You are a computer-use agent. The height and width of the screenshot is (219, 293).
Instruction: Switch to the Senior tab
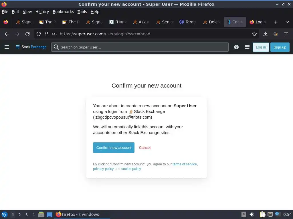pos(165,22)
